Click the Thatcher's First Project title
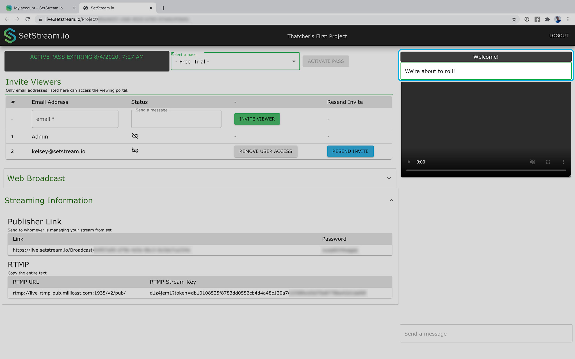This screenshot has width=575, height=359. [x=317, y=36]
